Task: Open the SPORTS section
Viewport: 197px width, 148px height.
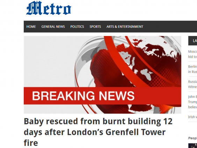Action: [x=95, y=27]
